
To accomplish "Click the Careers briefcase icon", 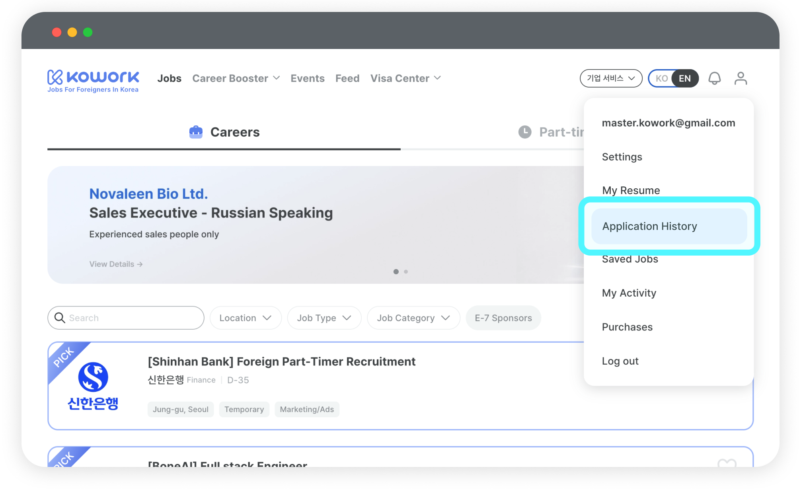I will tap(196, 132).
